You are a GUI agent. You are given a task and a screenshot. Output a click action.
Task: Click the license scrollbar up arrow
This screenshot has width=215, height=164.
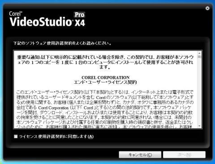click(199, 53)
